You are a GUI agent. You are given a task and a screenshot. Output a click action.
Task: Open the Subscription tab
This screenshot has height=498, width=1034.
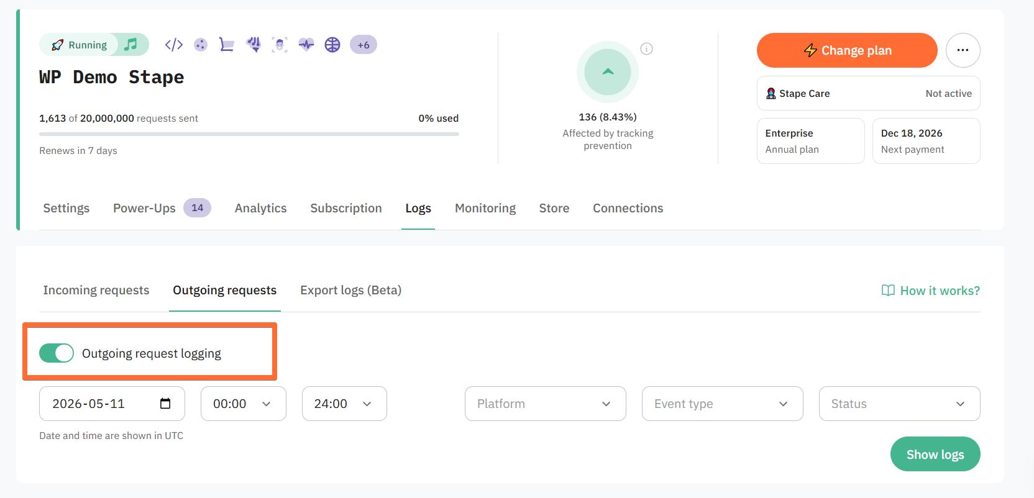click(346, 208)
